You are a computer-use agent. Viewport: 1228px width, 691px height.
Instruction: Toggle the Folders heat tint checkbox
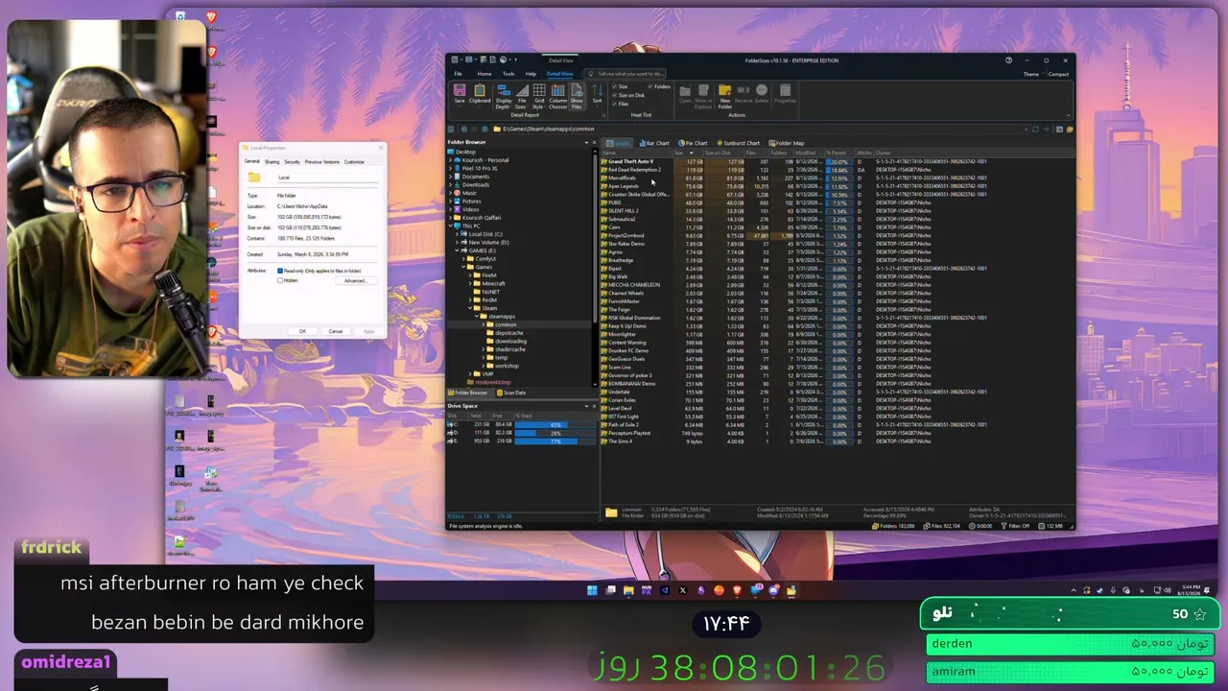coord(651,87)
